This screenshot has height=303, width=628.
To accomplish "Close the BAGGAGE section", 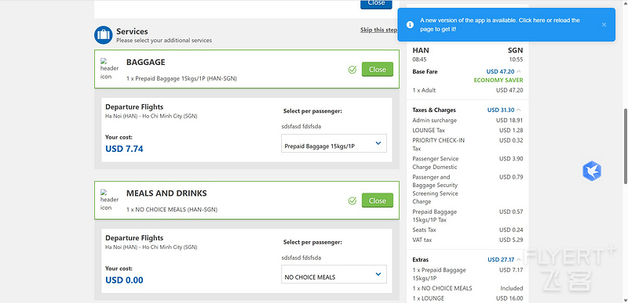I will (x=378, y=69).
